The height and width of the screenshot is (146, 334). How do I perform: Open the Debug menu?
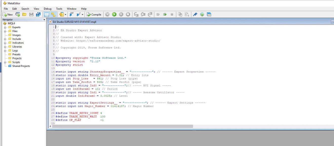click(x=47, y=9)
